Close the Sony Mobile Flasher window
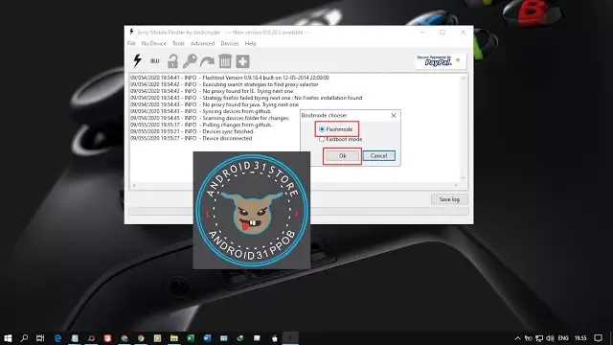Viewport: 613px width, 345px height. [x=463, y=32]
